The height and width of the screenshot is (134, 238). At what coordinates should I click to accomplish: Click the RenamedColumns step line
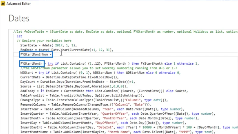coord(86,105)
